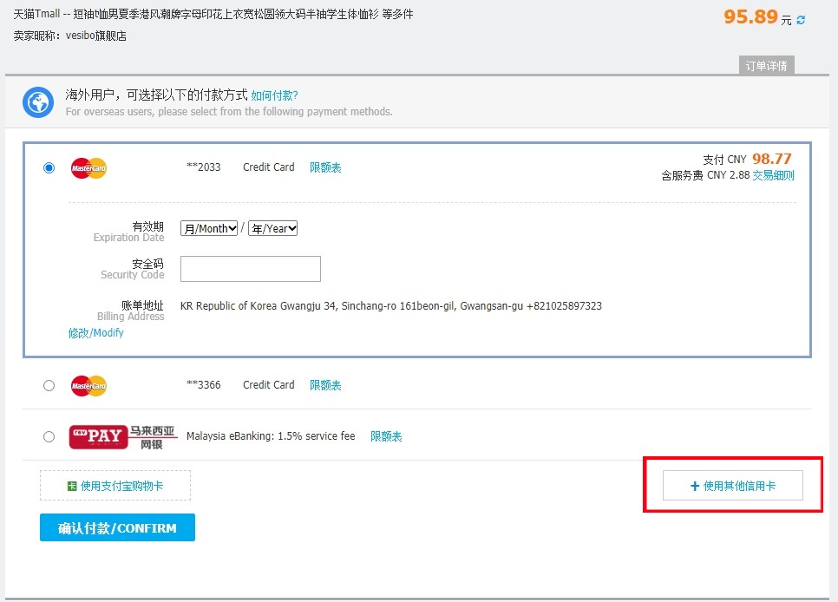This screenshot has width=838, height=602.
Task: Click the blue globe overseas-user icon
Action: (x=38, y=102)
